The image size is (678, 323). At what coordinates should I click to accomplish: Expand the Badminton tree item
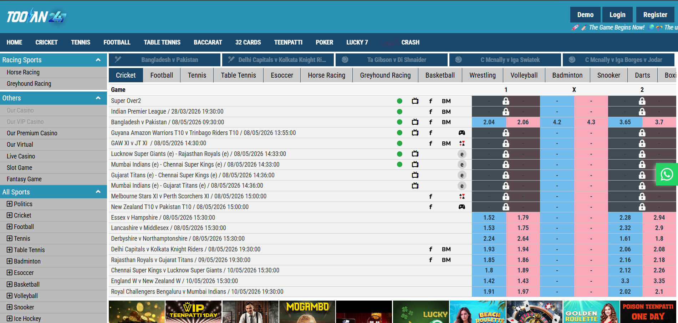coord(10,261)
